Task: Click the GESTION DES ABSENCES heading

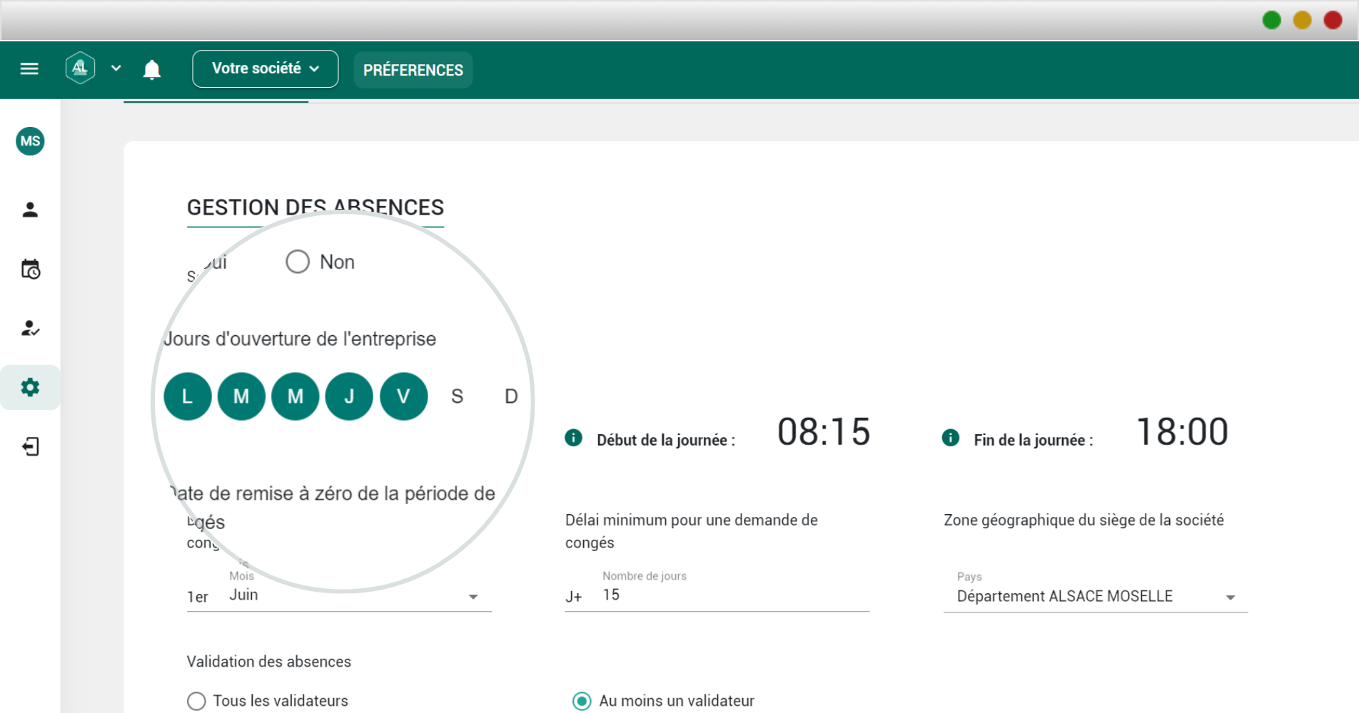Action: tap(315, 207)
